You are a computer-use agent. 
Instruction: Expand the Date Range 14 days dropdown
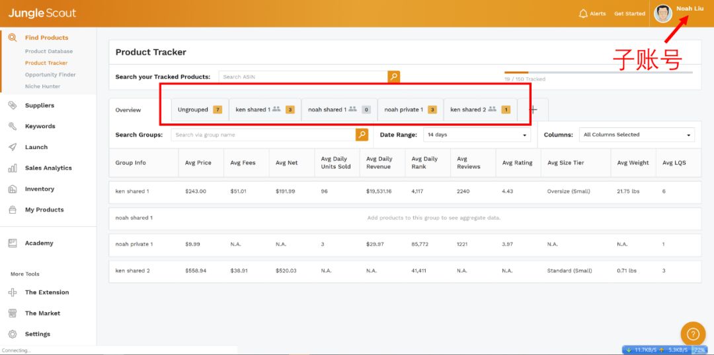point(476,135)
